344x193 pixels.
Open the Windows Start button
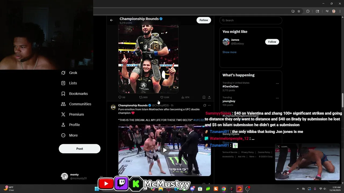pyautogui.click(x=97, y=189)
